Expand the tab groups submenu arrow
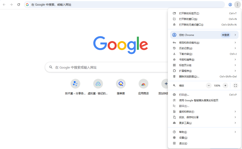The image size is (242, 149). point(235,65)
